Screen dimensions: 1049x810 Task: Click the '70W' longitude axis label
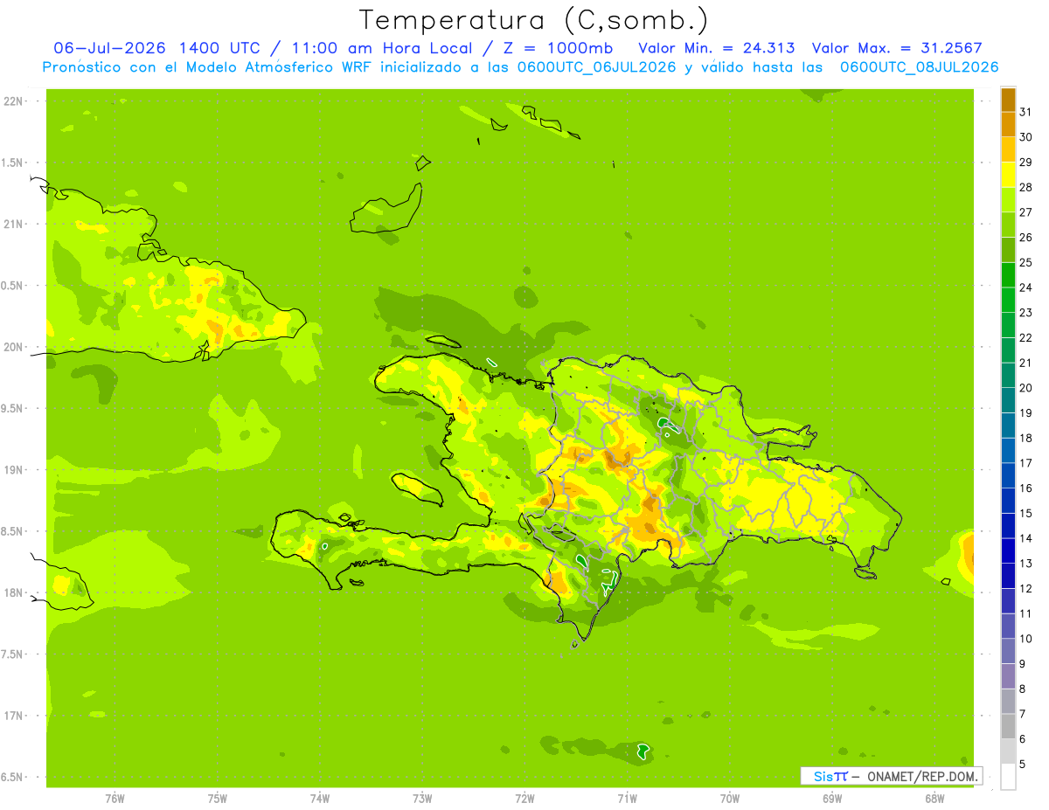[x=730, y=798]
